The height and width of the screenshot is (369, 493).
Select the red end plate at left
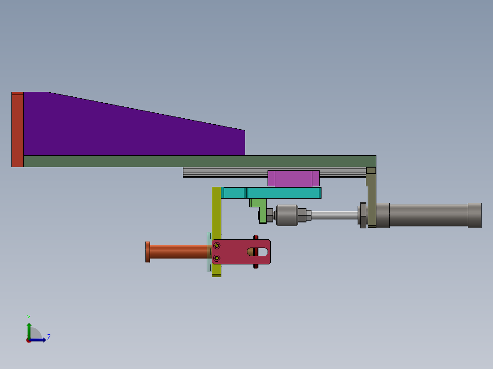[17, 129]
